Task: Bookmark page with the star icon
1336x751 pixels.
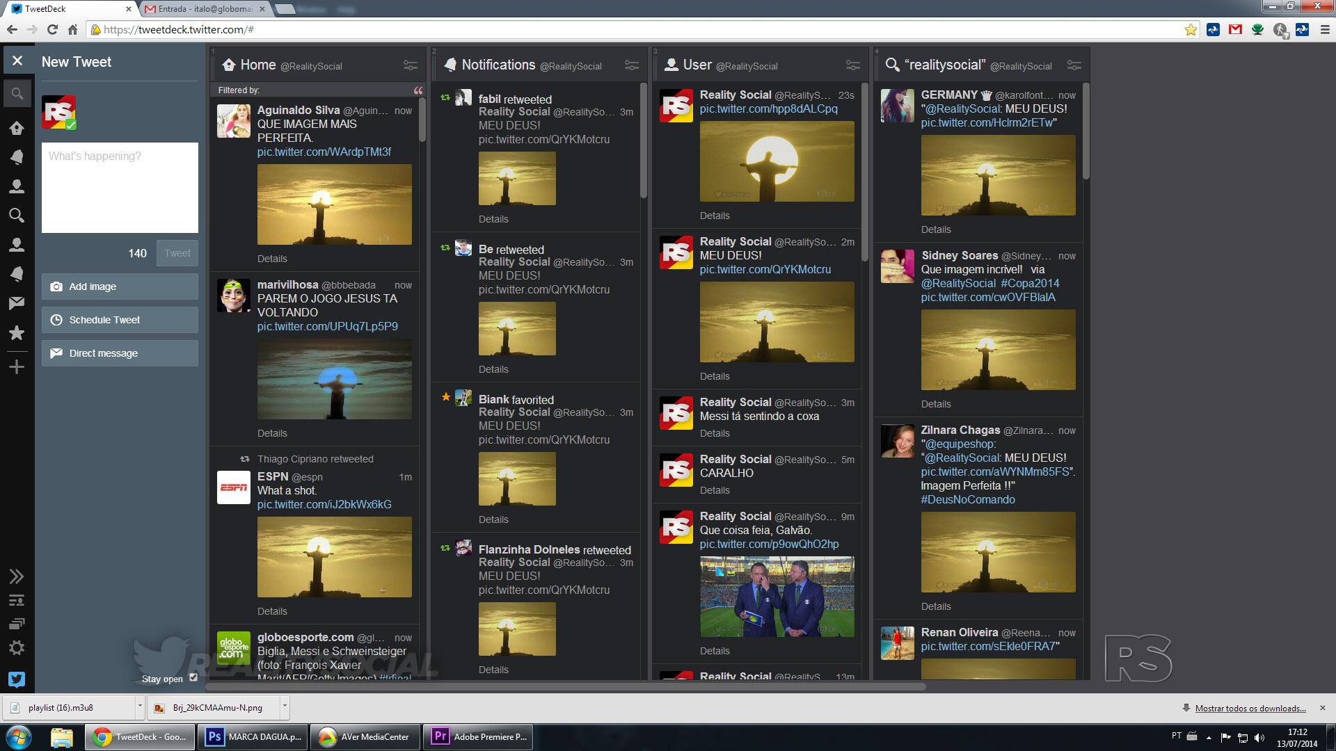Action: coord(1191,30)
